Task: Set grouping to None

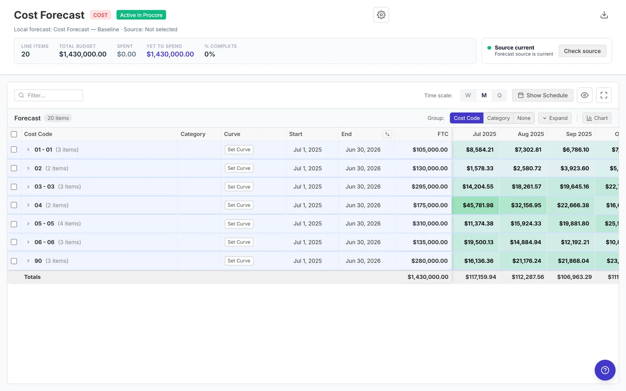Action: 523,118
